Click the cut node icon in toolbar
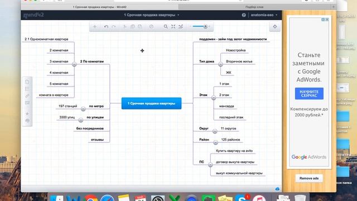Image resolution: width=357 pixels, height=201 pixels. 124,27
